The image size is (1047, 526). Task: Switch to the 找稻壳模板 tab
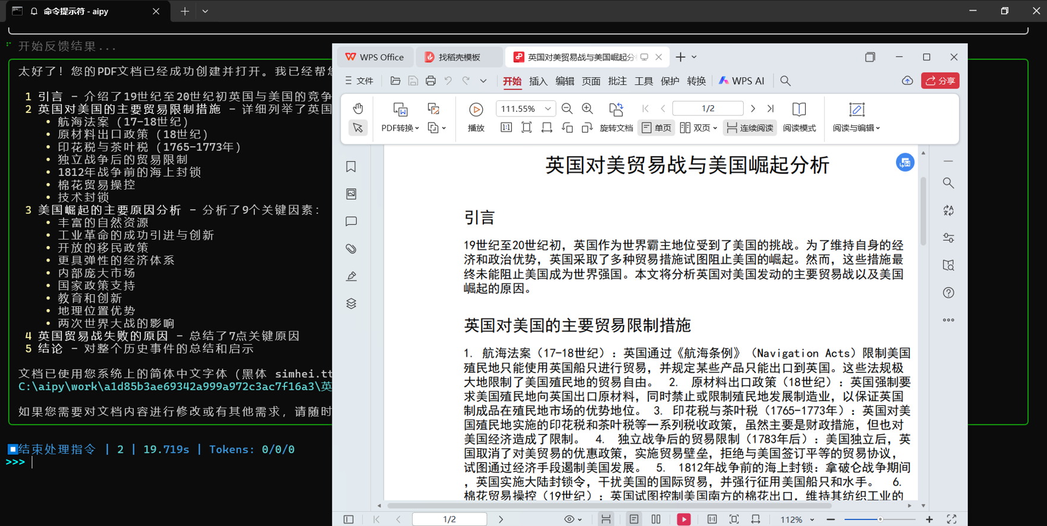459,57
